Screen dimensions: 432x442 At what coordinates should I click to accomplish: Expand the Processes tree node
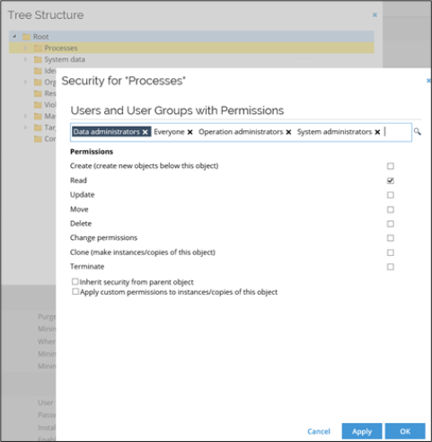click(x=26, y=48)
